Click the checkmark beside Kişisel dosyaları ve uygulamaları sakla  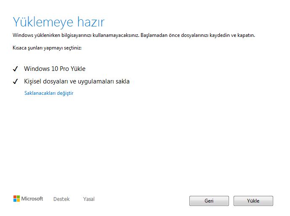click(15, 81)
